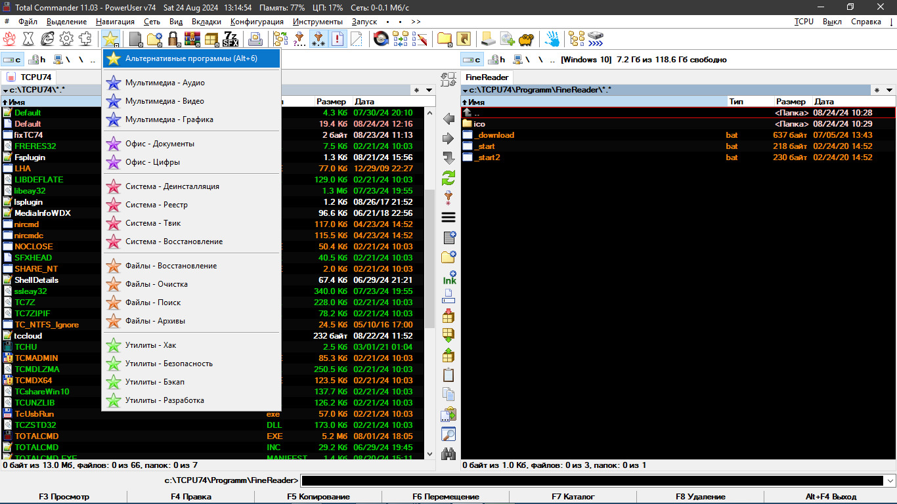
Task: Click the Alt+F4 Выход button
Action: [831, 497]
